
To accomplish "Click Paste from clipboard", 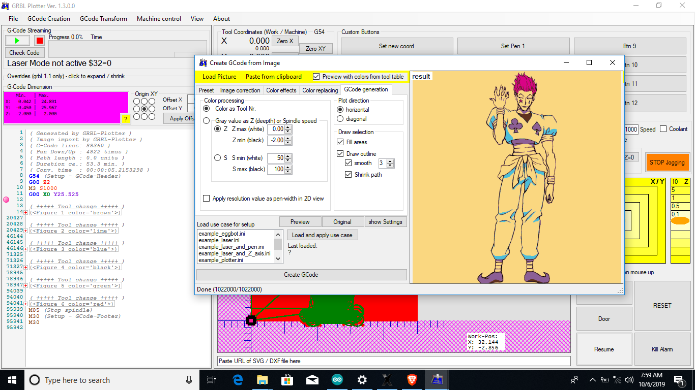I will pyautogui.click(x=274, y=77).
